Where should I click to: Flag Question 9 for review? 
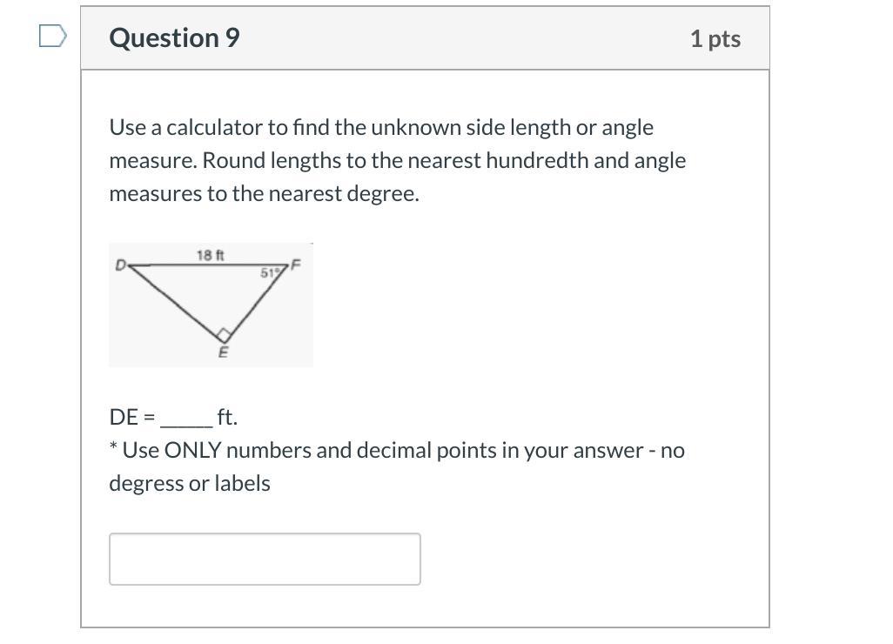[x=53, y=37]
